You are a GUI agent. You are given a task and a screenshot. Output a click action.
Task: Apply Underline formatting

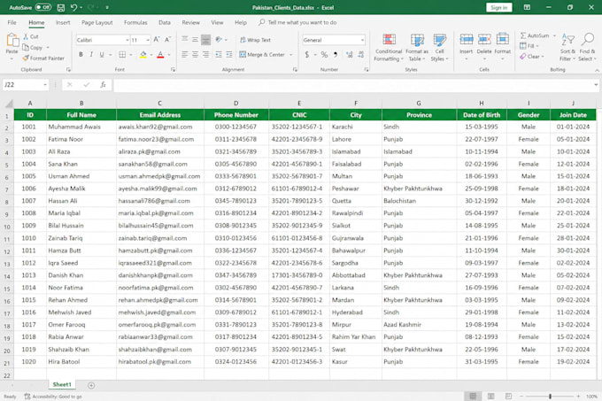coord(102,55)
